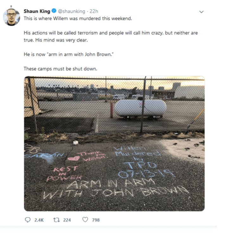Click the tweet's first line about Willem
Image resolution: width=233 pixels, height=236 pixels.
(78, 19)
